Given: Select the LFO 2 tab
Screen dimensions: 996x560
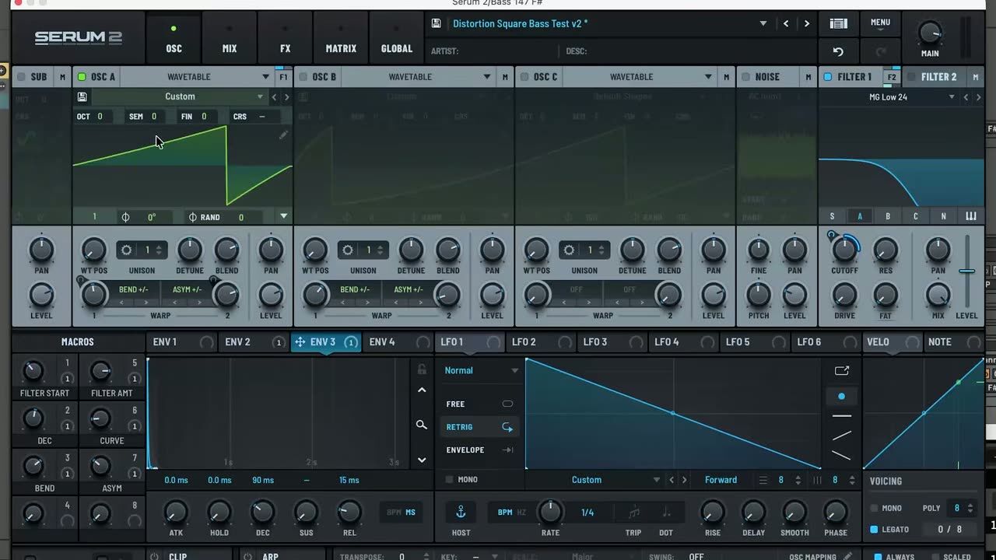Looking at the screenshot, I should (541, 342).
